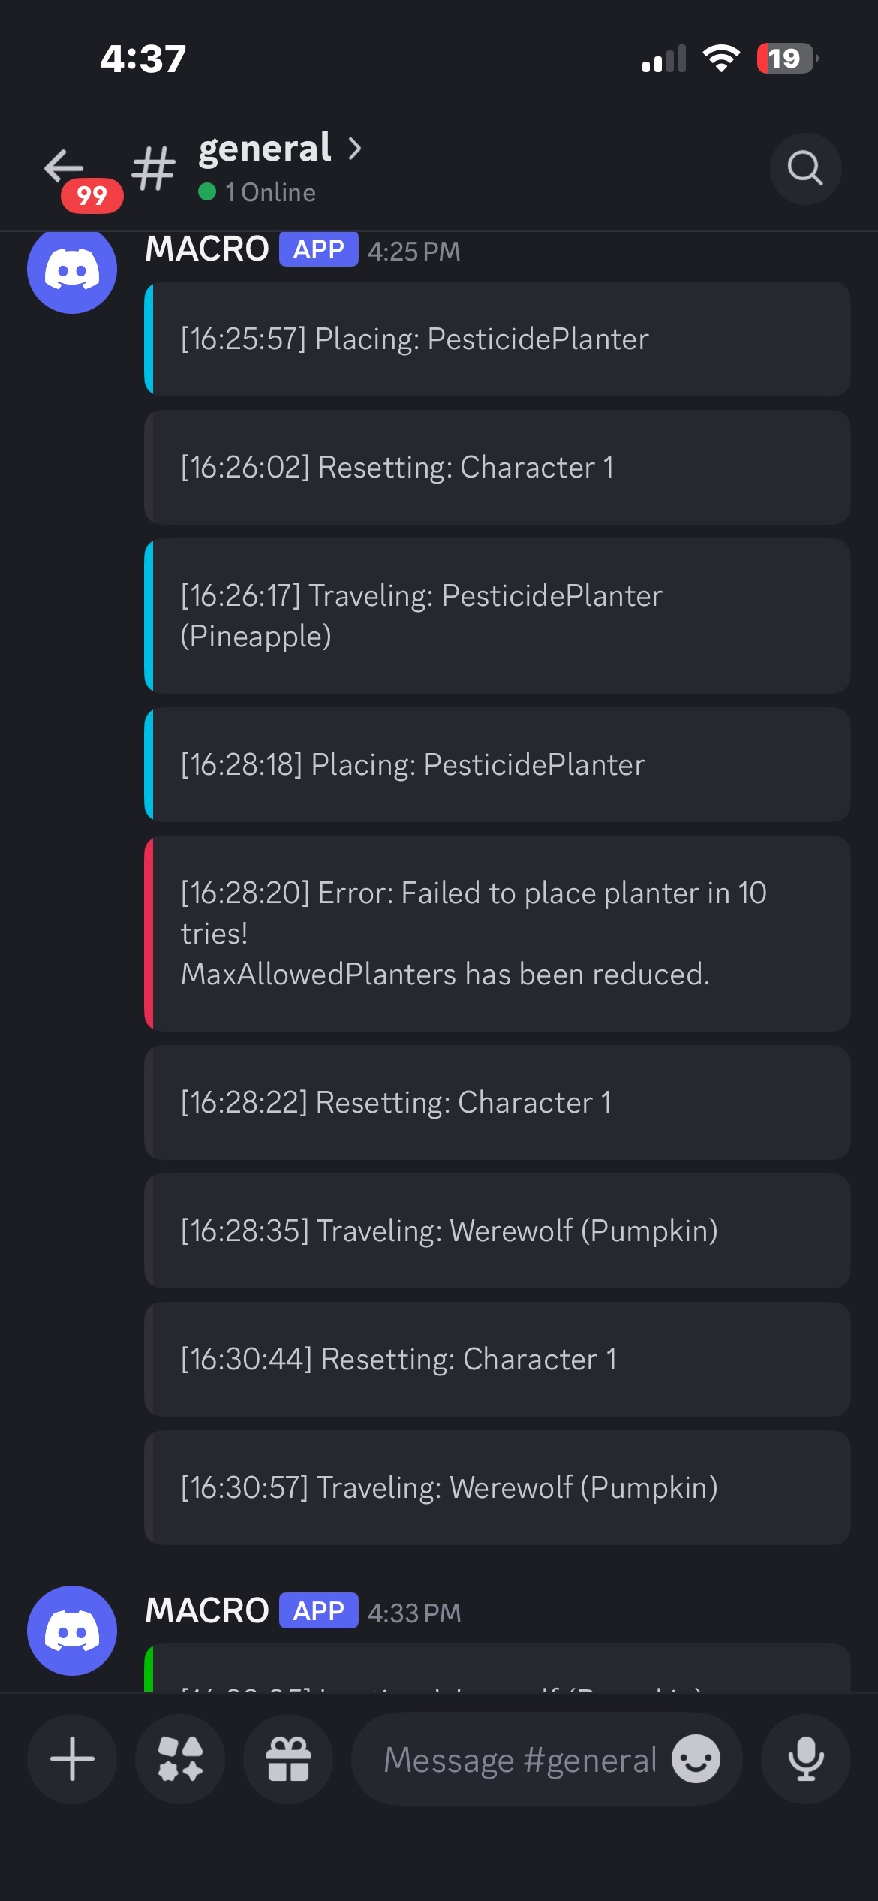Tap the 16:25:57 Placing PesticidePlanter embed
The image size is (878, 1901).
tap(497, 339)
